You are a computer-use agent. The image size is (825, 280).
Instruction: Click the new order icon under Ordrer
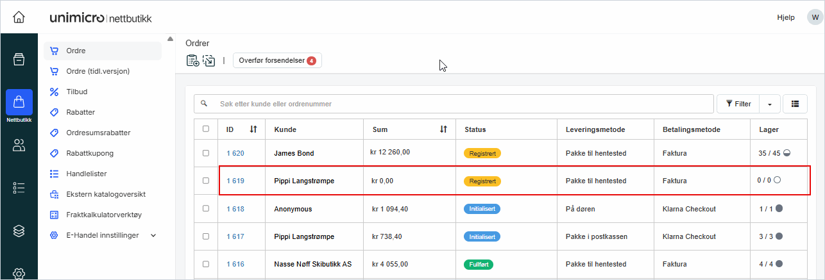pyautogui.click(x=192, y=61)
